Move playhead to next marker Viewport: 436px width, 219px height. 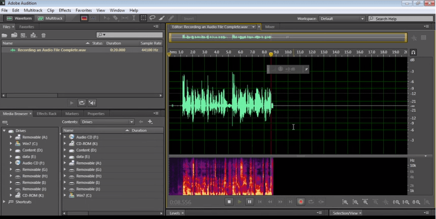(x=290, y=202)
